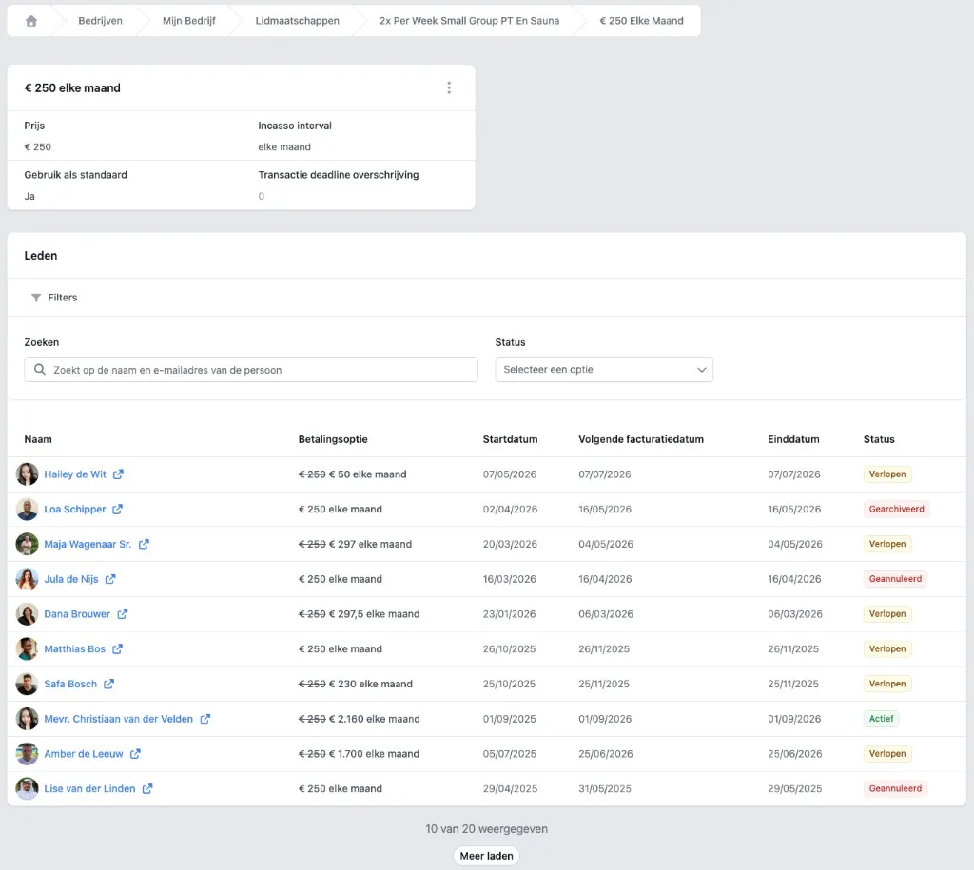Click the Naam column header
The height and width of the screenshot is (870, 974).
point(38,439)
